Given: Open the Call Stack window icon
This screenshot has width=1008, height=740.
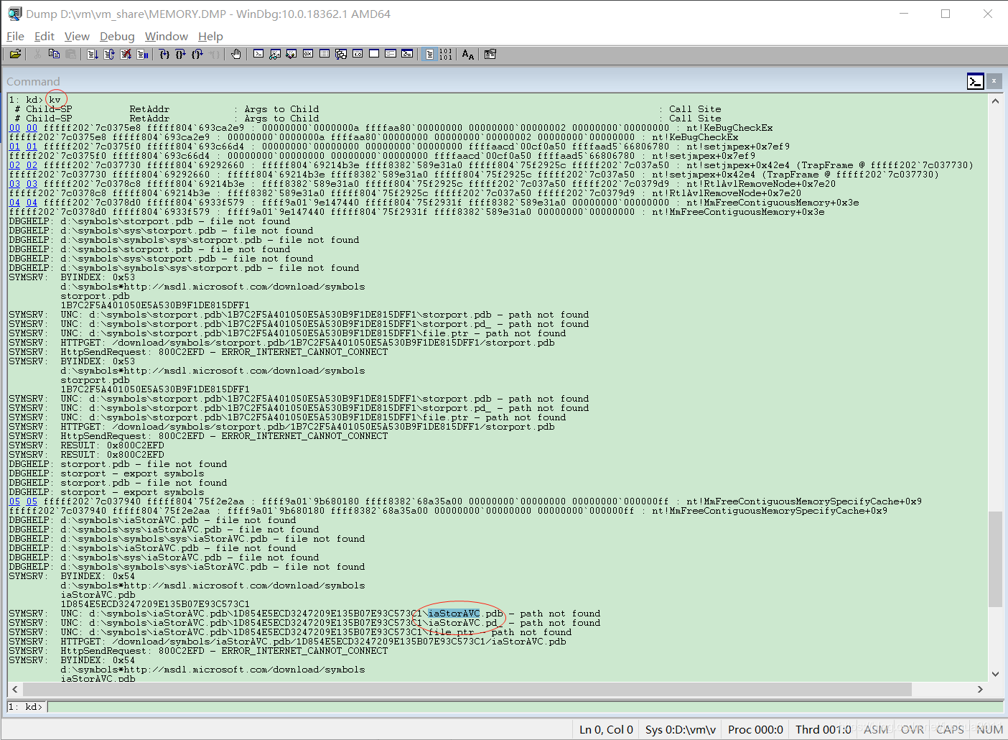Looking at the screenshot, I should click(x=341, y=54).
